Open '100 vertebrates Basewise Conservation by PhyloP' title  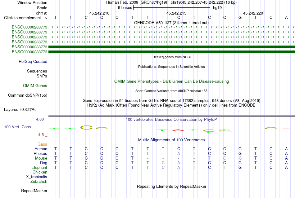[171, 119]
